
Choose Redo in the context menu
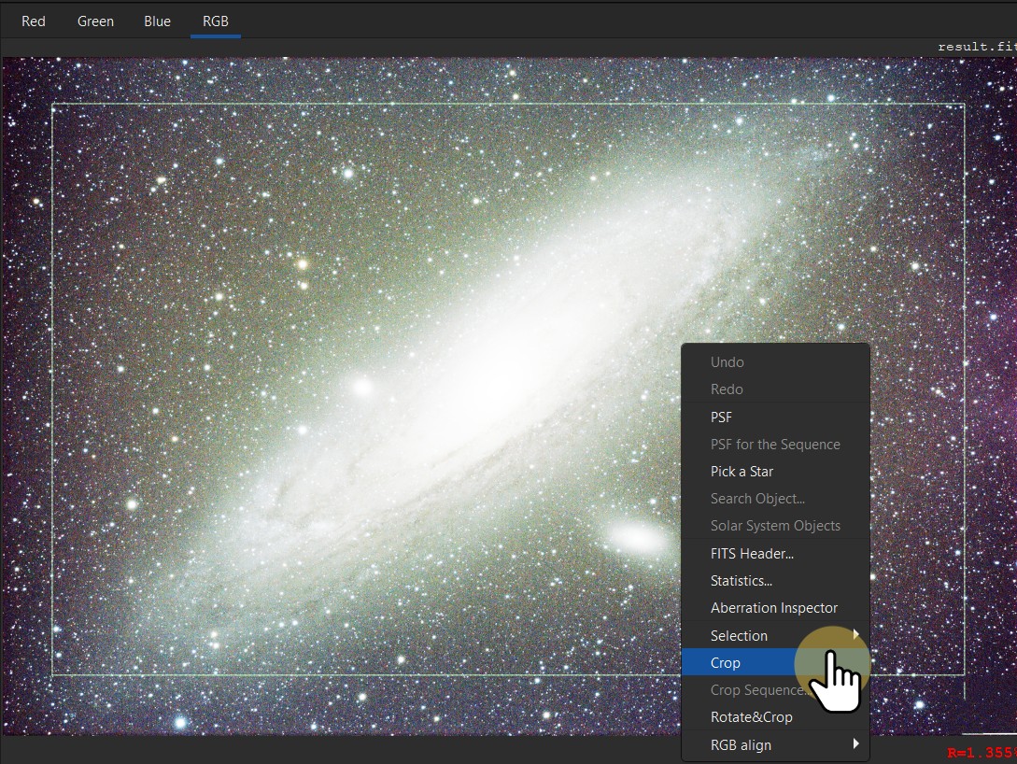click(x=727, y=389)
